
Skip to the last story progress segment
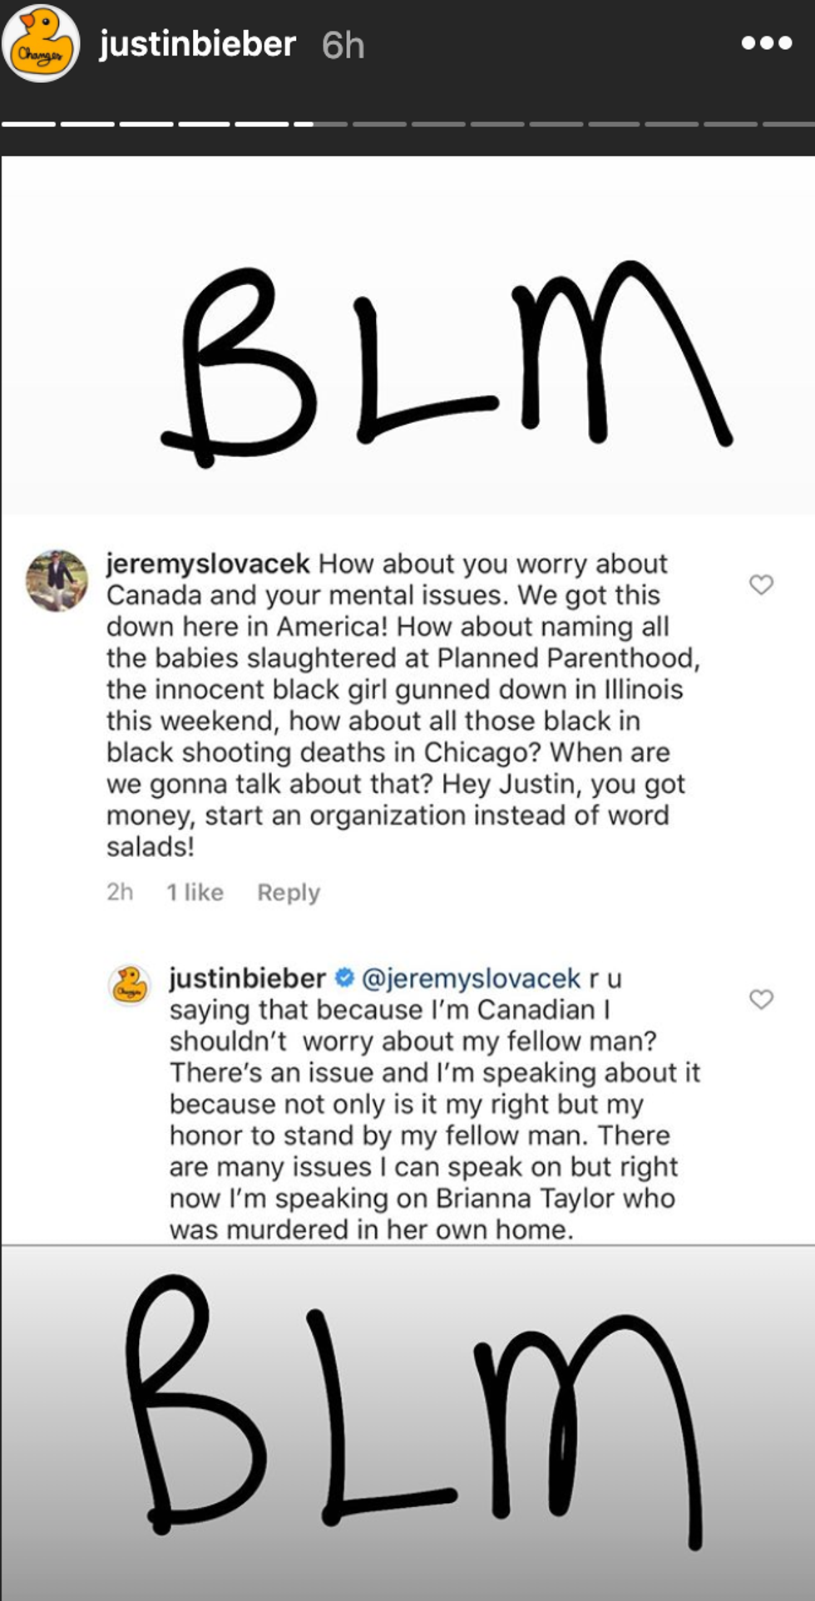pos(788,125)
